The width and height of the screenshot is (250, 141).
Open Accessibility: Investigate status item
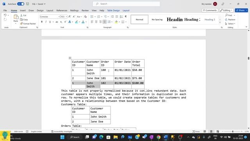point(62,132)
